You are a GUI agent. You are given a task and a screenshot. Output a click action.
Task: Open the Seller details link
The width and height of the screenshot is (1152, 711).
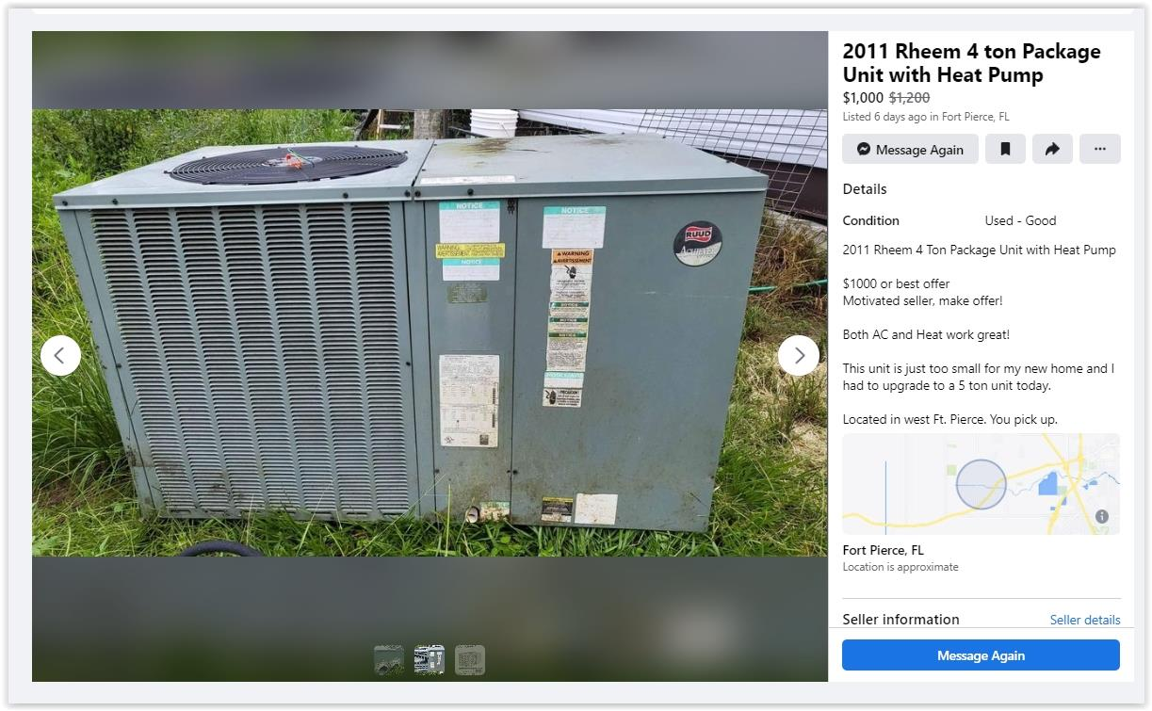(1085, 620)
